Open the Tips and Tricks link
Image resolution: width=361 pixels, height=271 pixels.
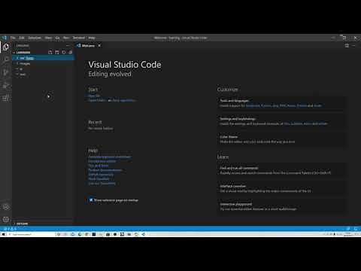click(x=99, y=166)
